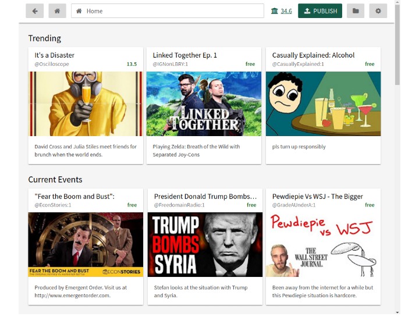Open channel @IGNonLBRY:1

(170, 64)
